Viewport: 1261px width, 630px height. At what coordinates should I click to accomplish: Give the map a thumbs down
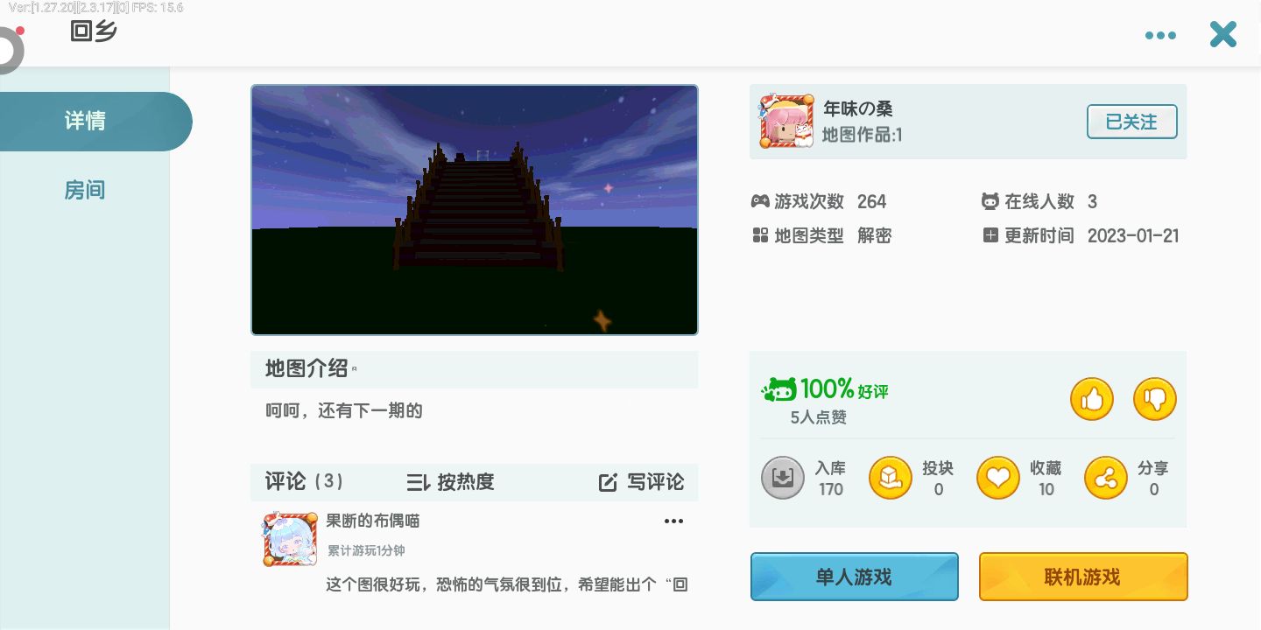(1154, 400)
